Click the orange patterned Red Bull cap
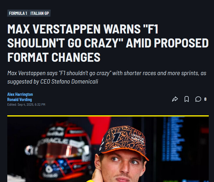This screenshot has height=182, width=214. click(x=123, y=142)
